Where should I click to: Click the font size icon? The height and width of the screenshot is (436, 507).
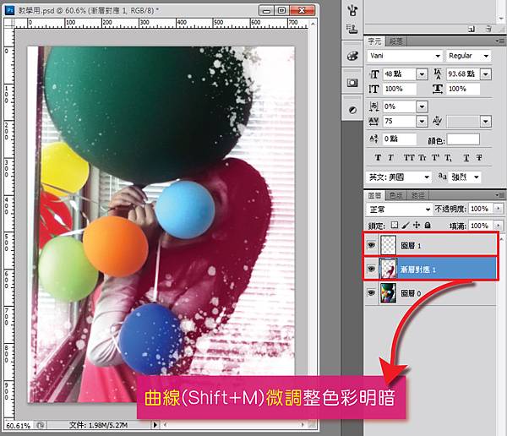(x=374, y=74)
